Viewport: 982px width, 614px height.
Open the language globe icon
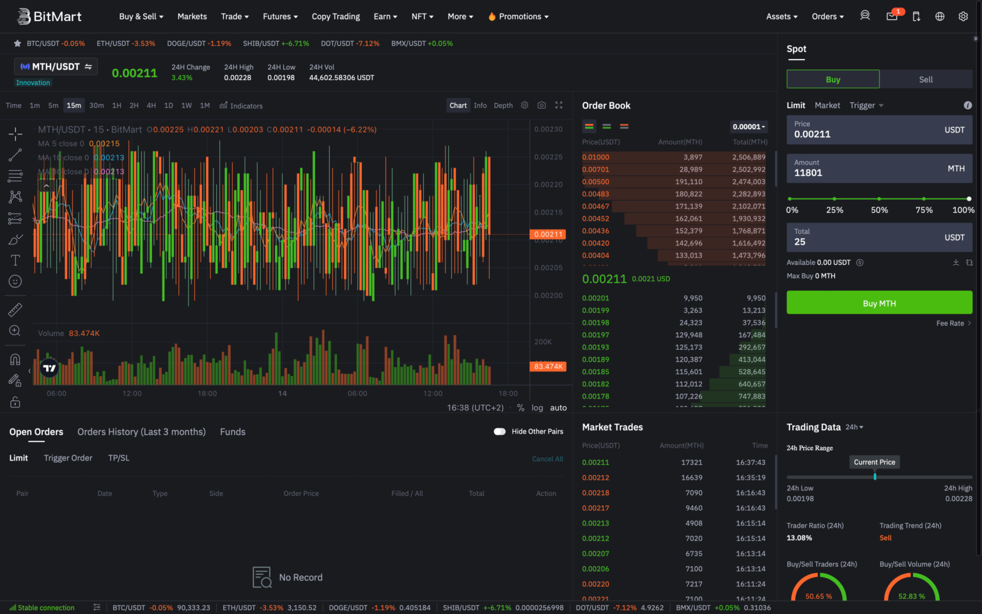point(940,16)
